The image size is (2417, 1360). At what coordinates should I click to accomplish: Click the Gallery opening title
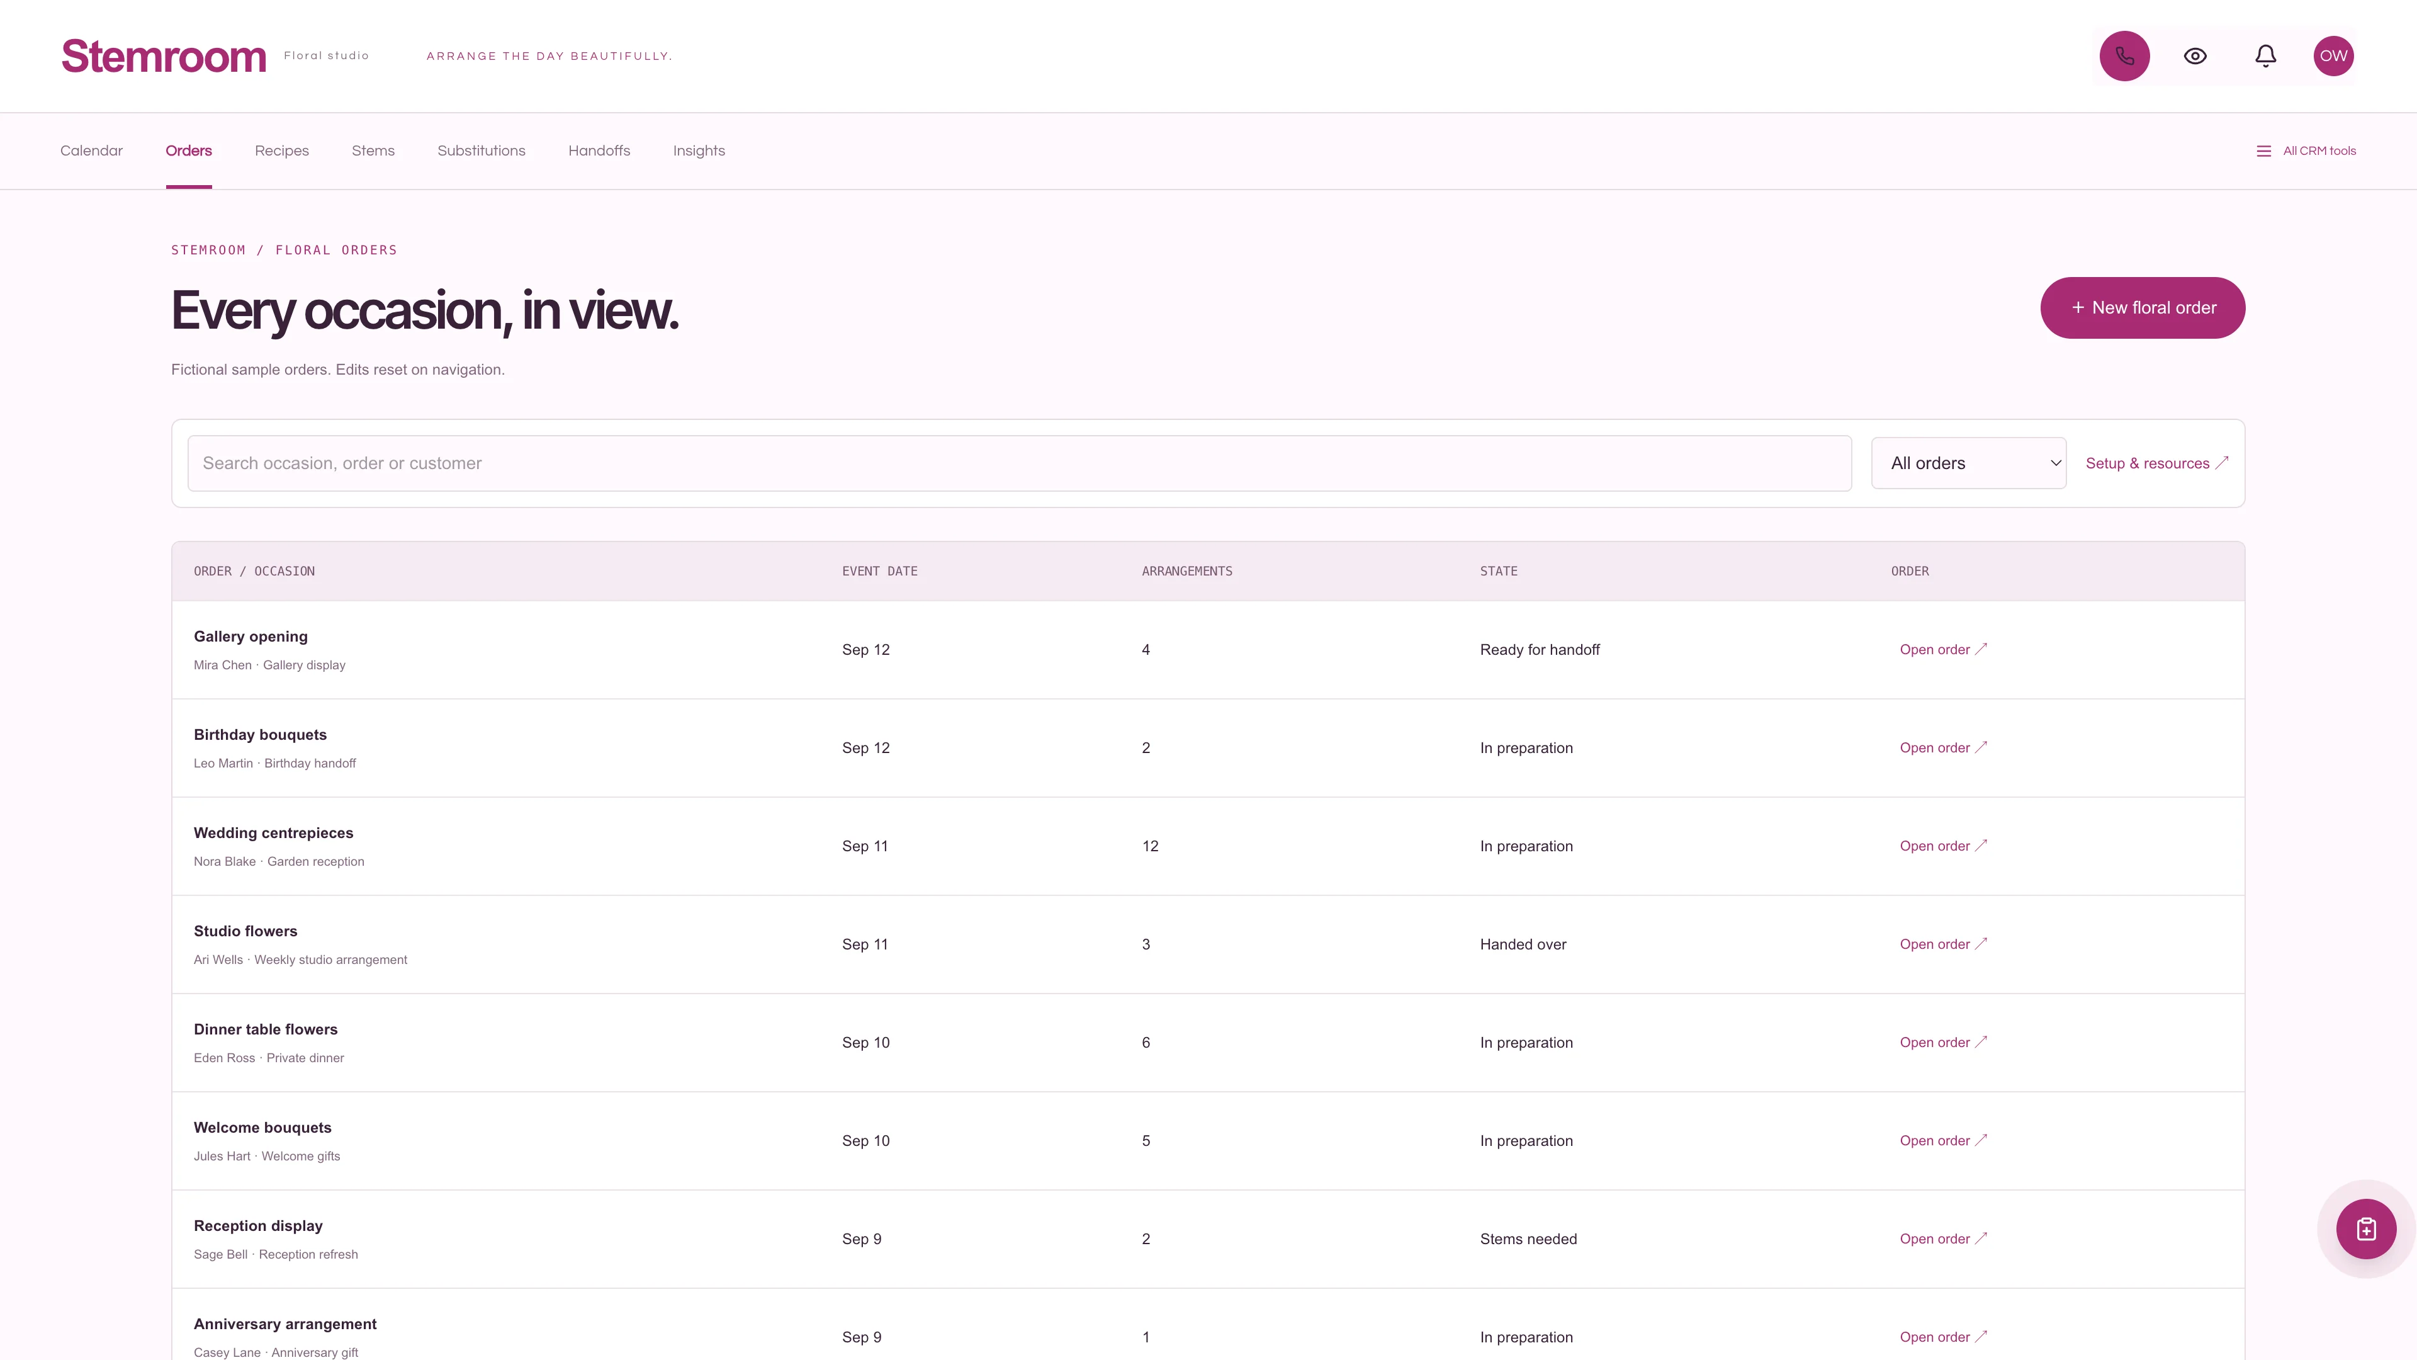(x=251, y=637)
